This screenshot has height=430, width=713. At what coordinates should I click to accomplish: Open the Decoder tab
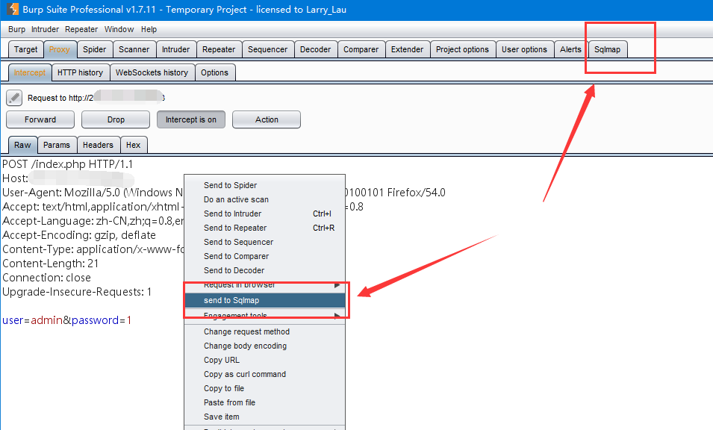[315, 49]
